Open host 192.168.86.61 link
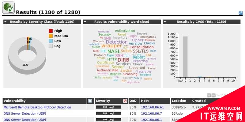 (x=152, y=107)
